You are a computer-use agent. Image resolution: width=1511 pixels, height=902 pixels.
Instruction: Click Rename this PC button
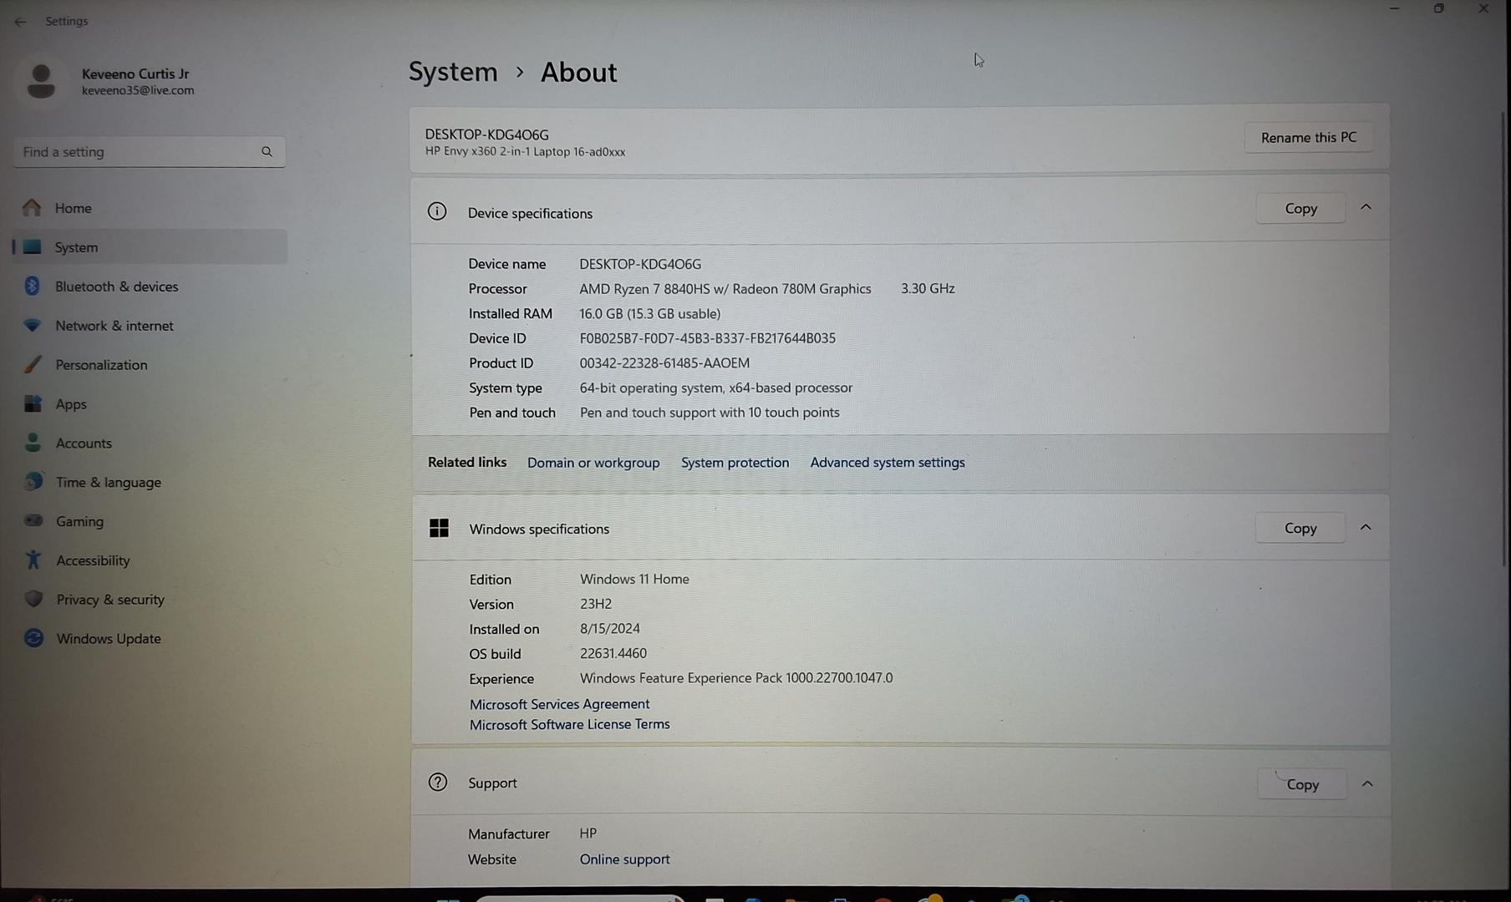coord(1309,138)
